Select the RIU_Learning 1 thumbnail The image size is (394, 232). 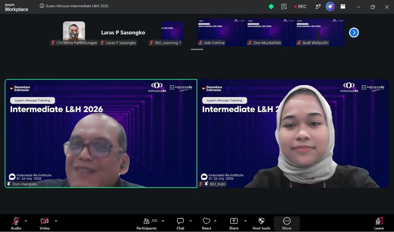(172, 32)
